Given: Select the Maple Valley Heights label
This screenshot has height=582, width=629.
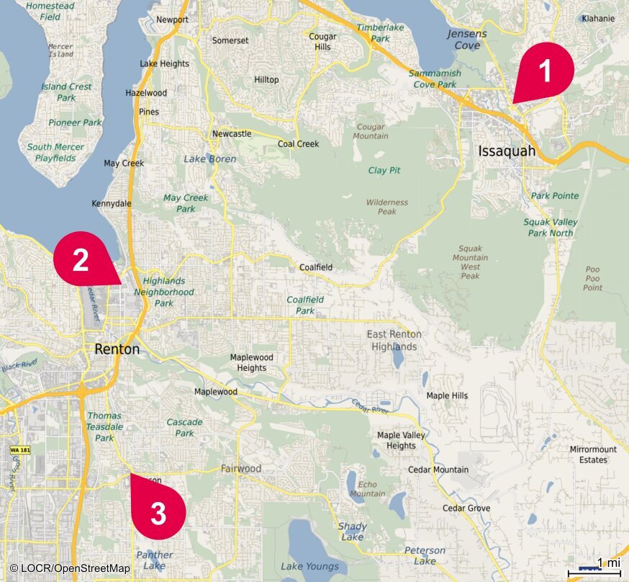Looking at the screenshot, I should (x=401, y=440).
